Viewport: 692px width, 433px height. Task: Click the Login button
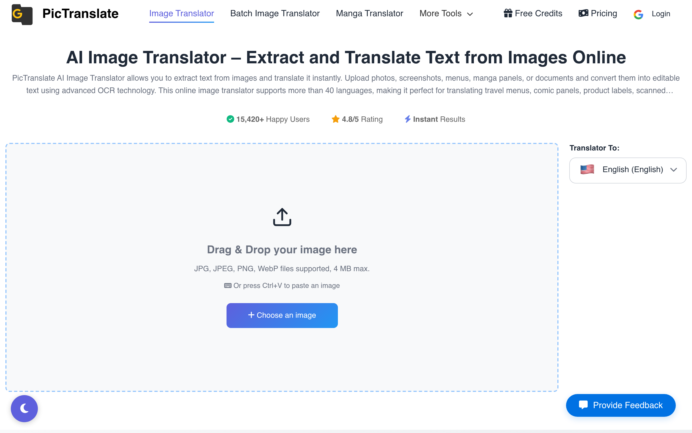(661, 14)
